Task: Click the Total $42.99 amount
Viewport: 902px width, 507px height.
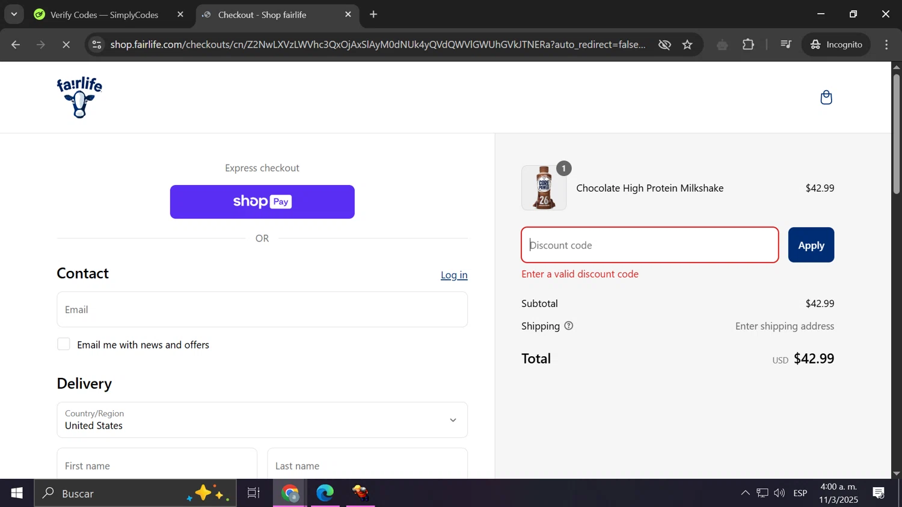Action: click(x=814, y=359)
